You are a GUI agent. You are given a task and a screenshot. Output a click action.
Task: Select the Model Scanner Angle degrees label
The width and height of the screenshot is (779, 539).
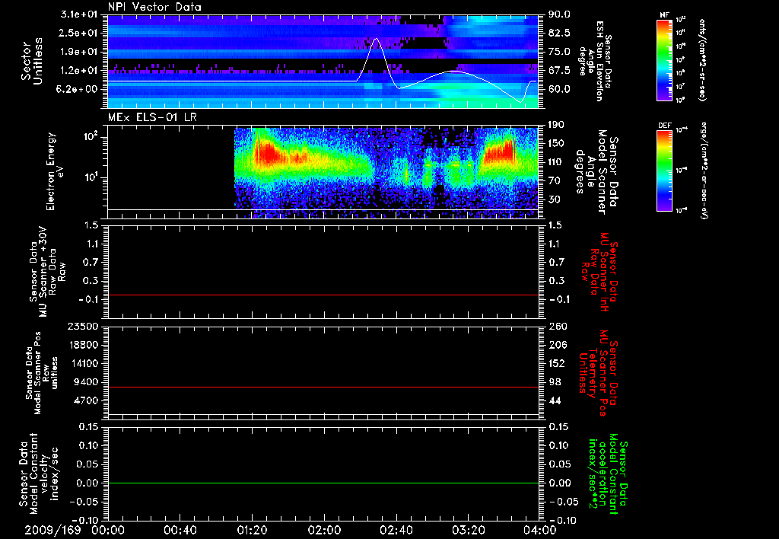pyautogui.click(x=596, y=171)
